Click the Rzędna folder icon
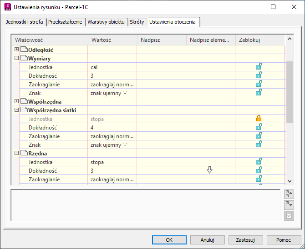This screenshot has height=249, width=305. tap(24, 154)
